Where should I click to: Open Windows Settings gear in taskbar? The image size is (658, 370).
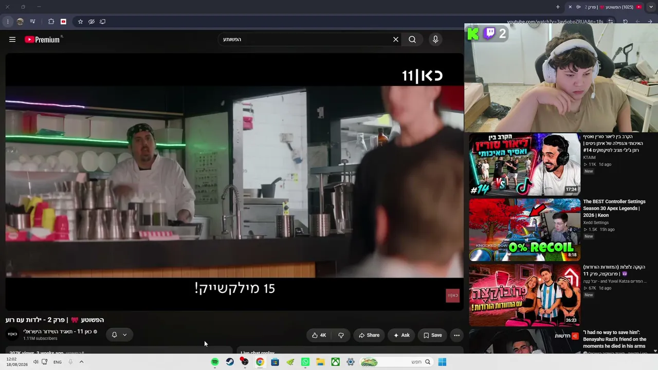pos(351,362)
